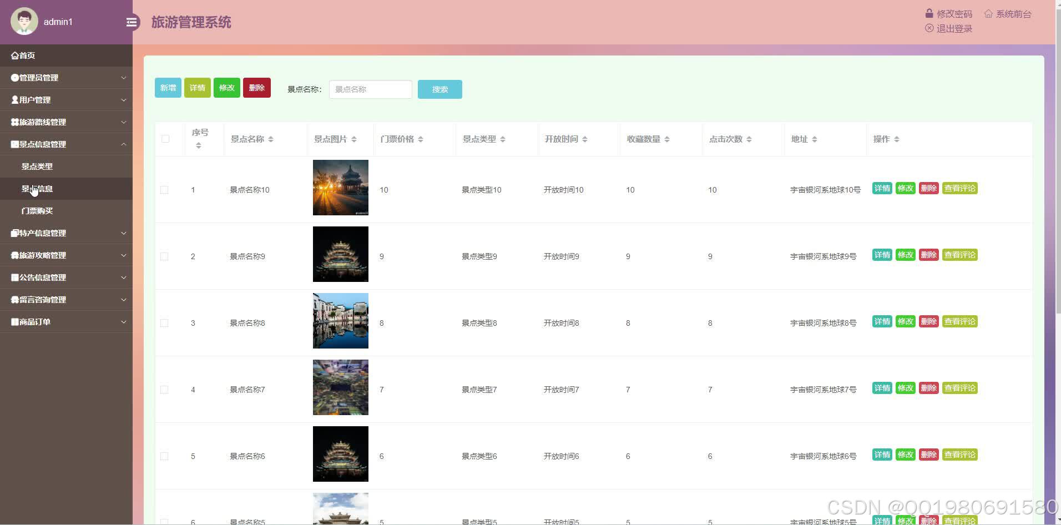
Task: Sort by 序号 using sort arrows
Action: (198, 145)
